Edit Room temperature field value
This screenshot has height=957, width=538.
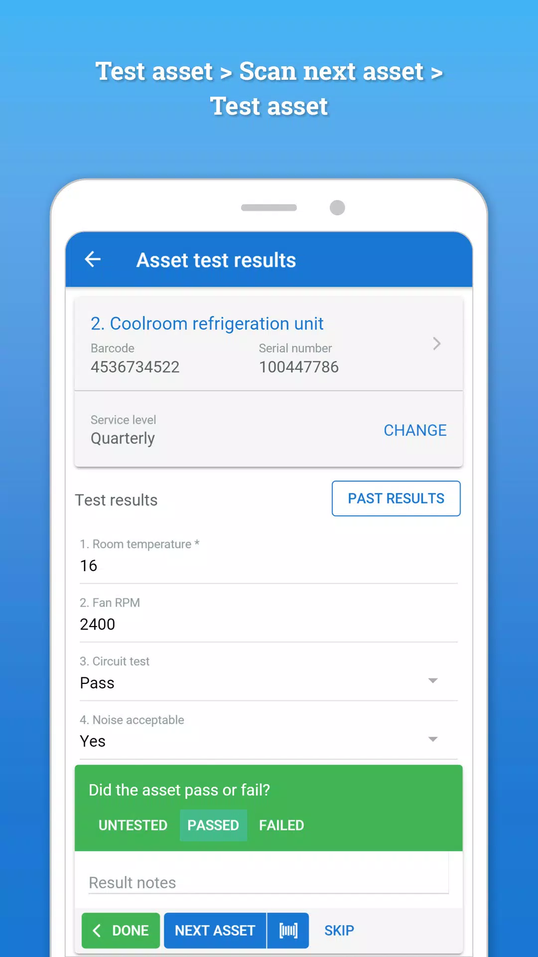point(269,566)
